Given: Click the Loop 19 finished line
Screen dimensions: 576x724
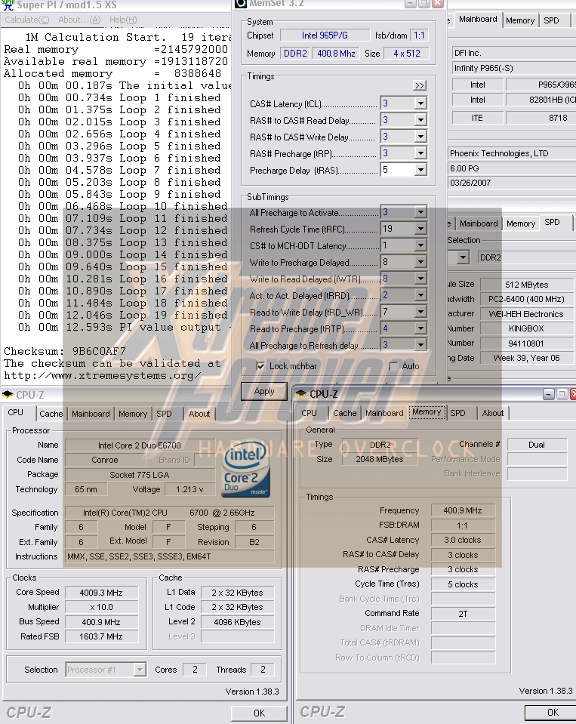Looking at the screenshot, I should pos(123,315).
